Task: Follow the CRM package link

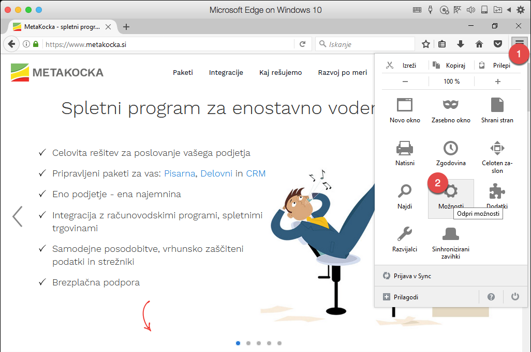Action: [x=256, y=173]
